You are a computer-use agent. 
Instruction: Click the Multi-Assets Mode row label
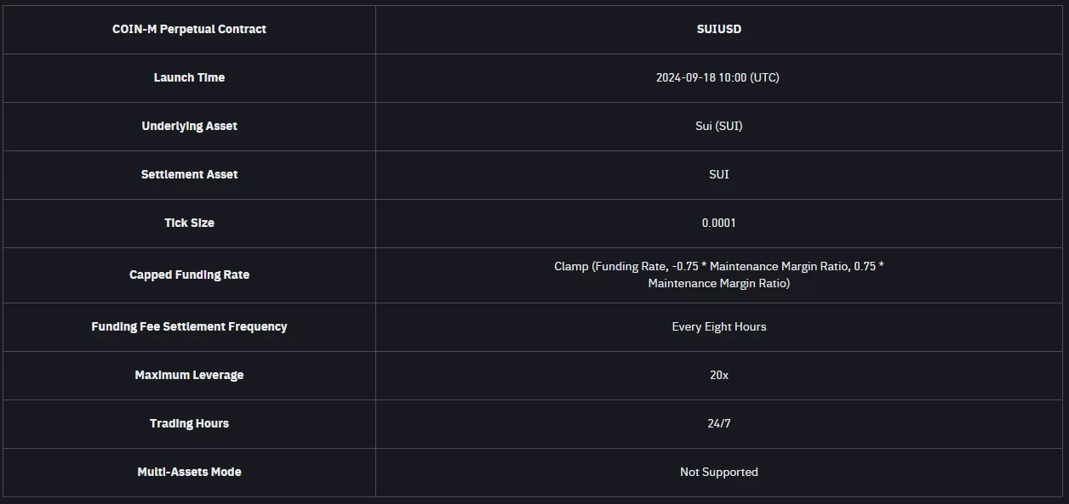(x=189, y=472)
